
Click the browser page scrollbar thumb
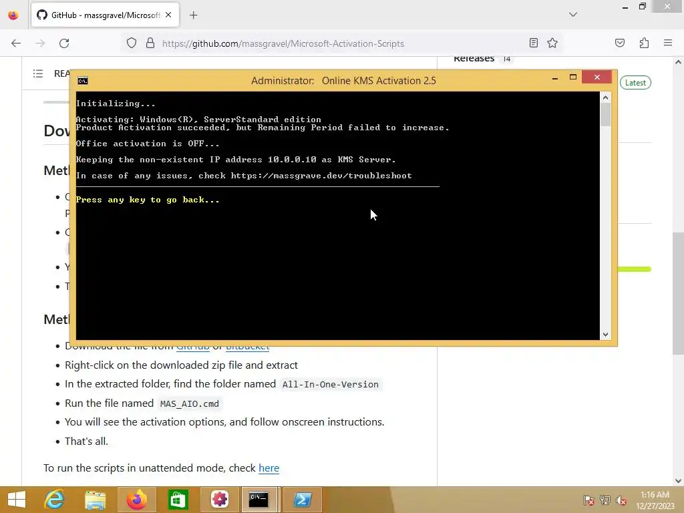tap(678, 294)
